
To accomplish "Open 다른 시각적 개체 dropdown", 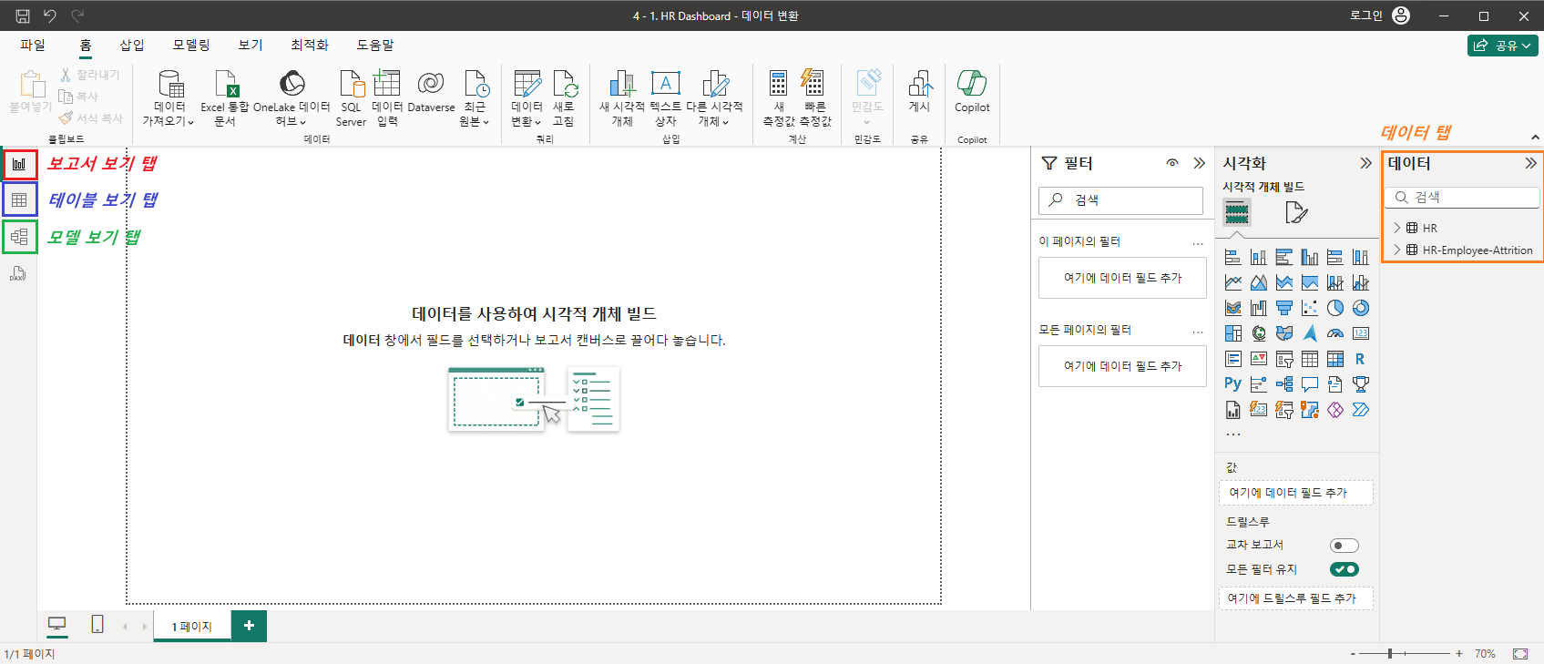I will tap(714, 98).
